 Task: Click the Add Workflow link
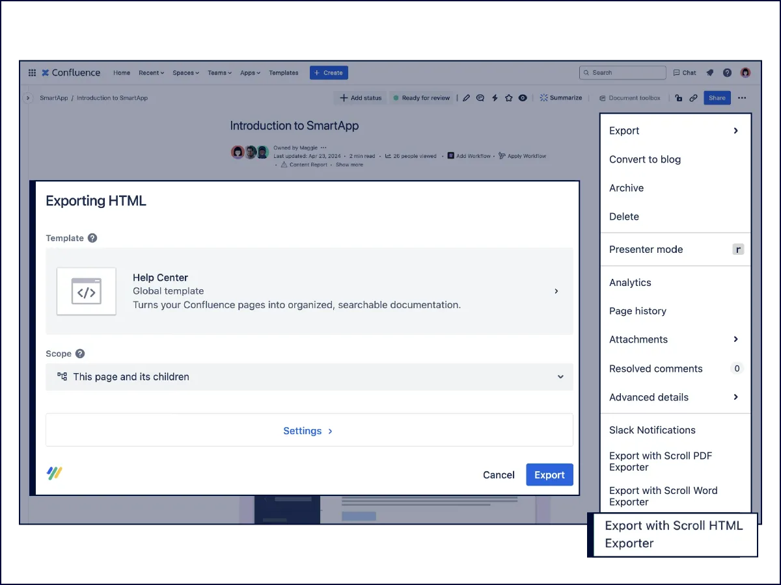click(x=469, y=156)
